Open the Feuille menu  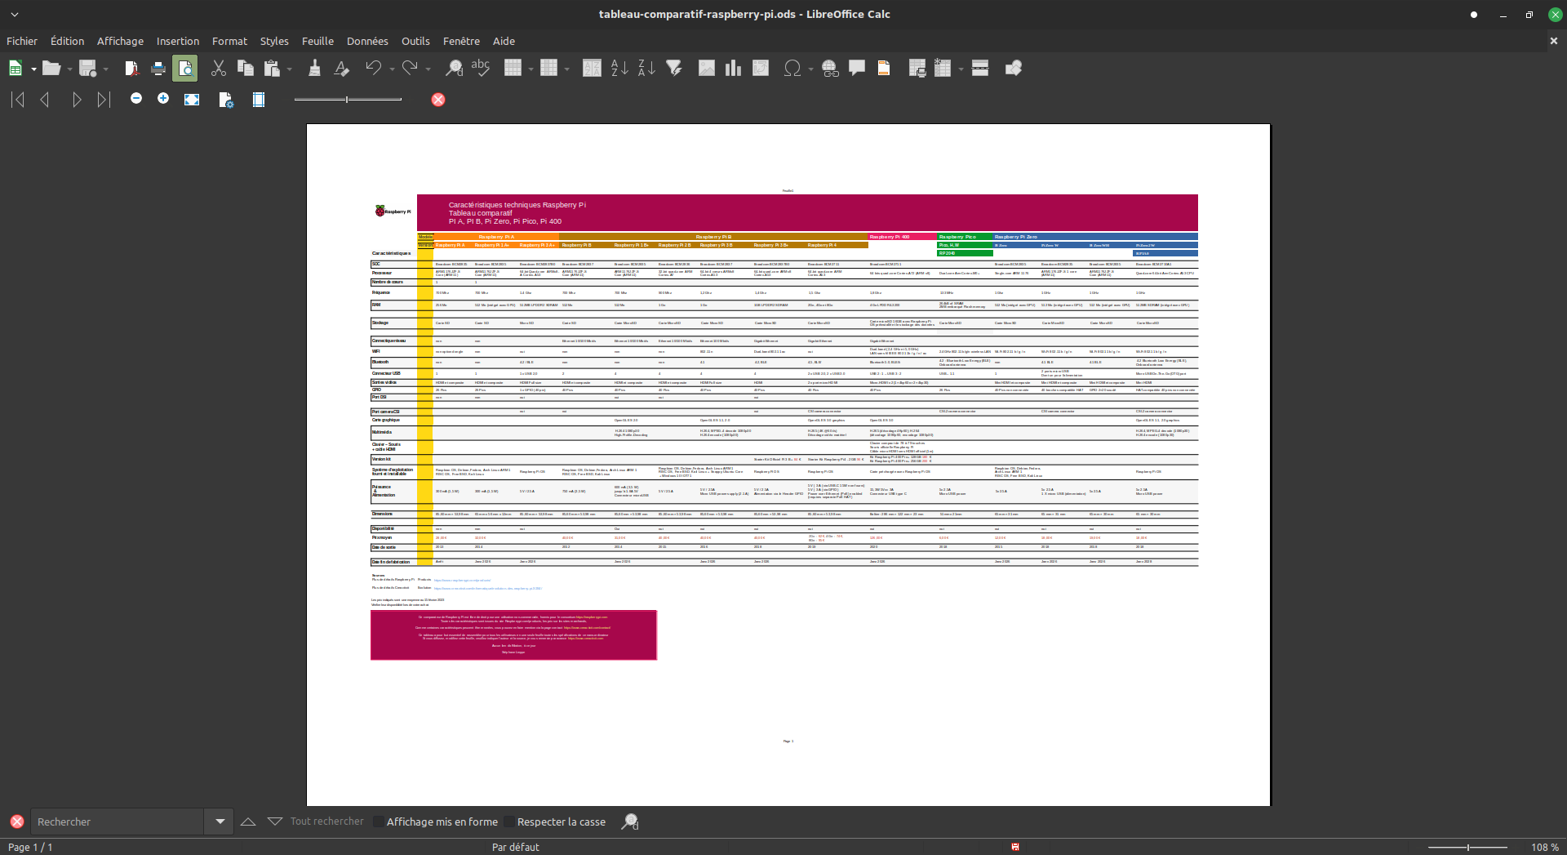(x=317, y=41)
